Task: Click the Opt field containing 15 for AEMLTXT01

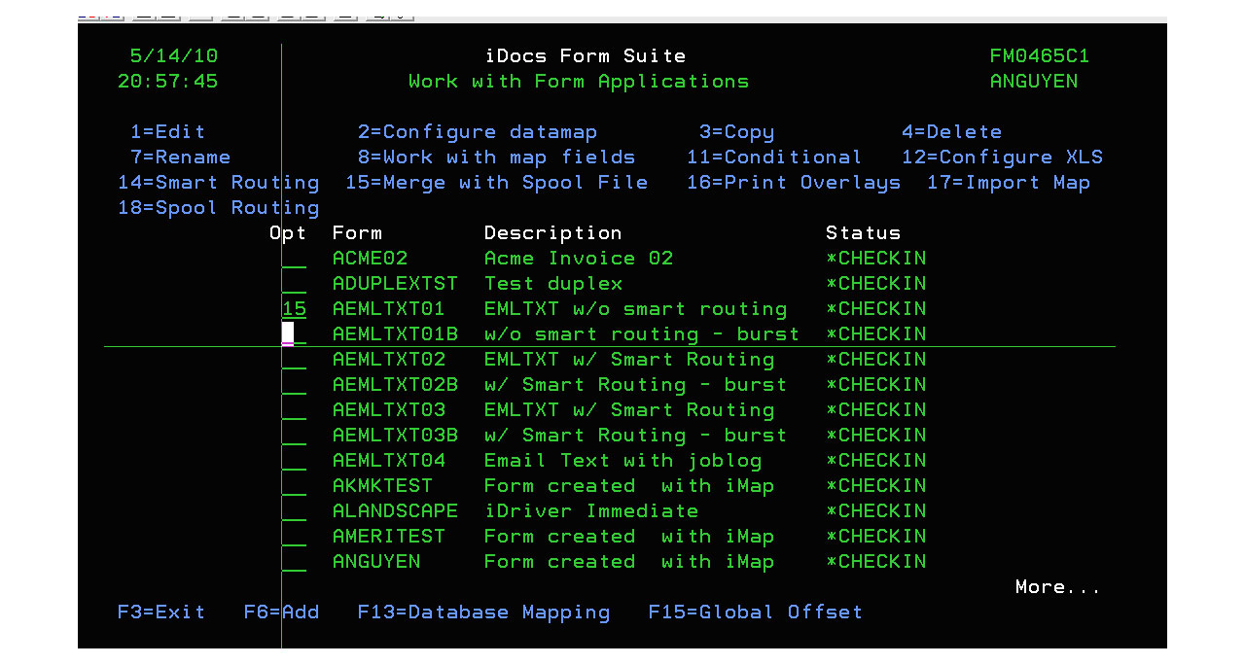Action: pos(294,309)
